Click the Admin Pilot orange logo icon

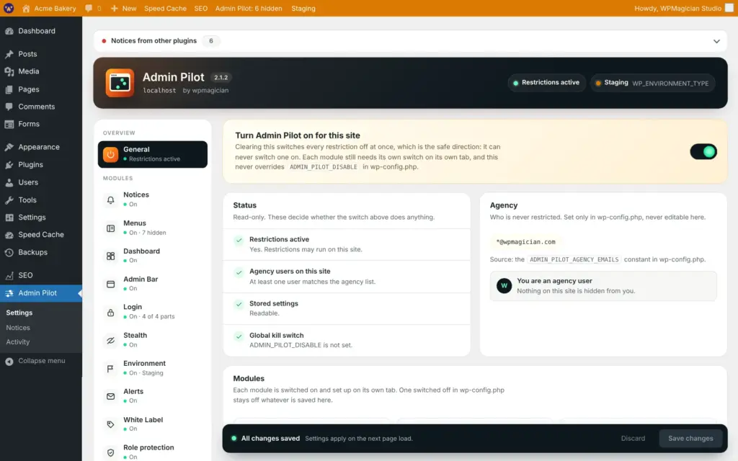pyautogui.click(x=120, y=83)
